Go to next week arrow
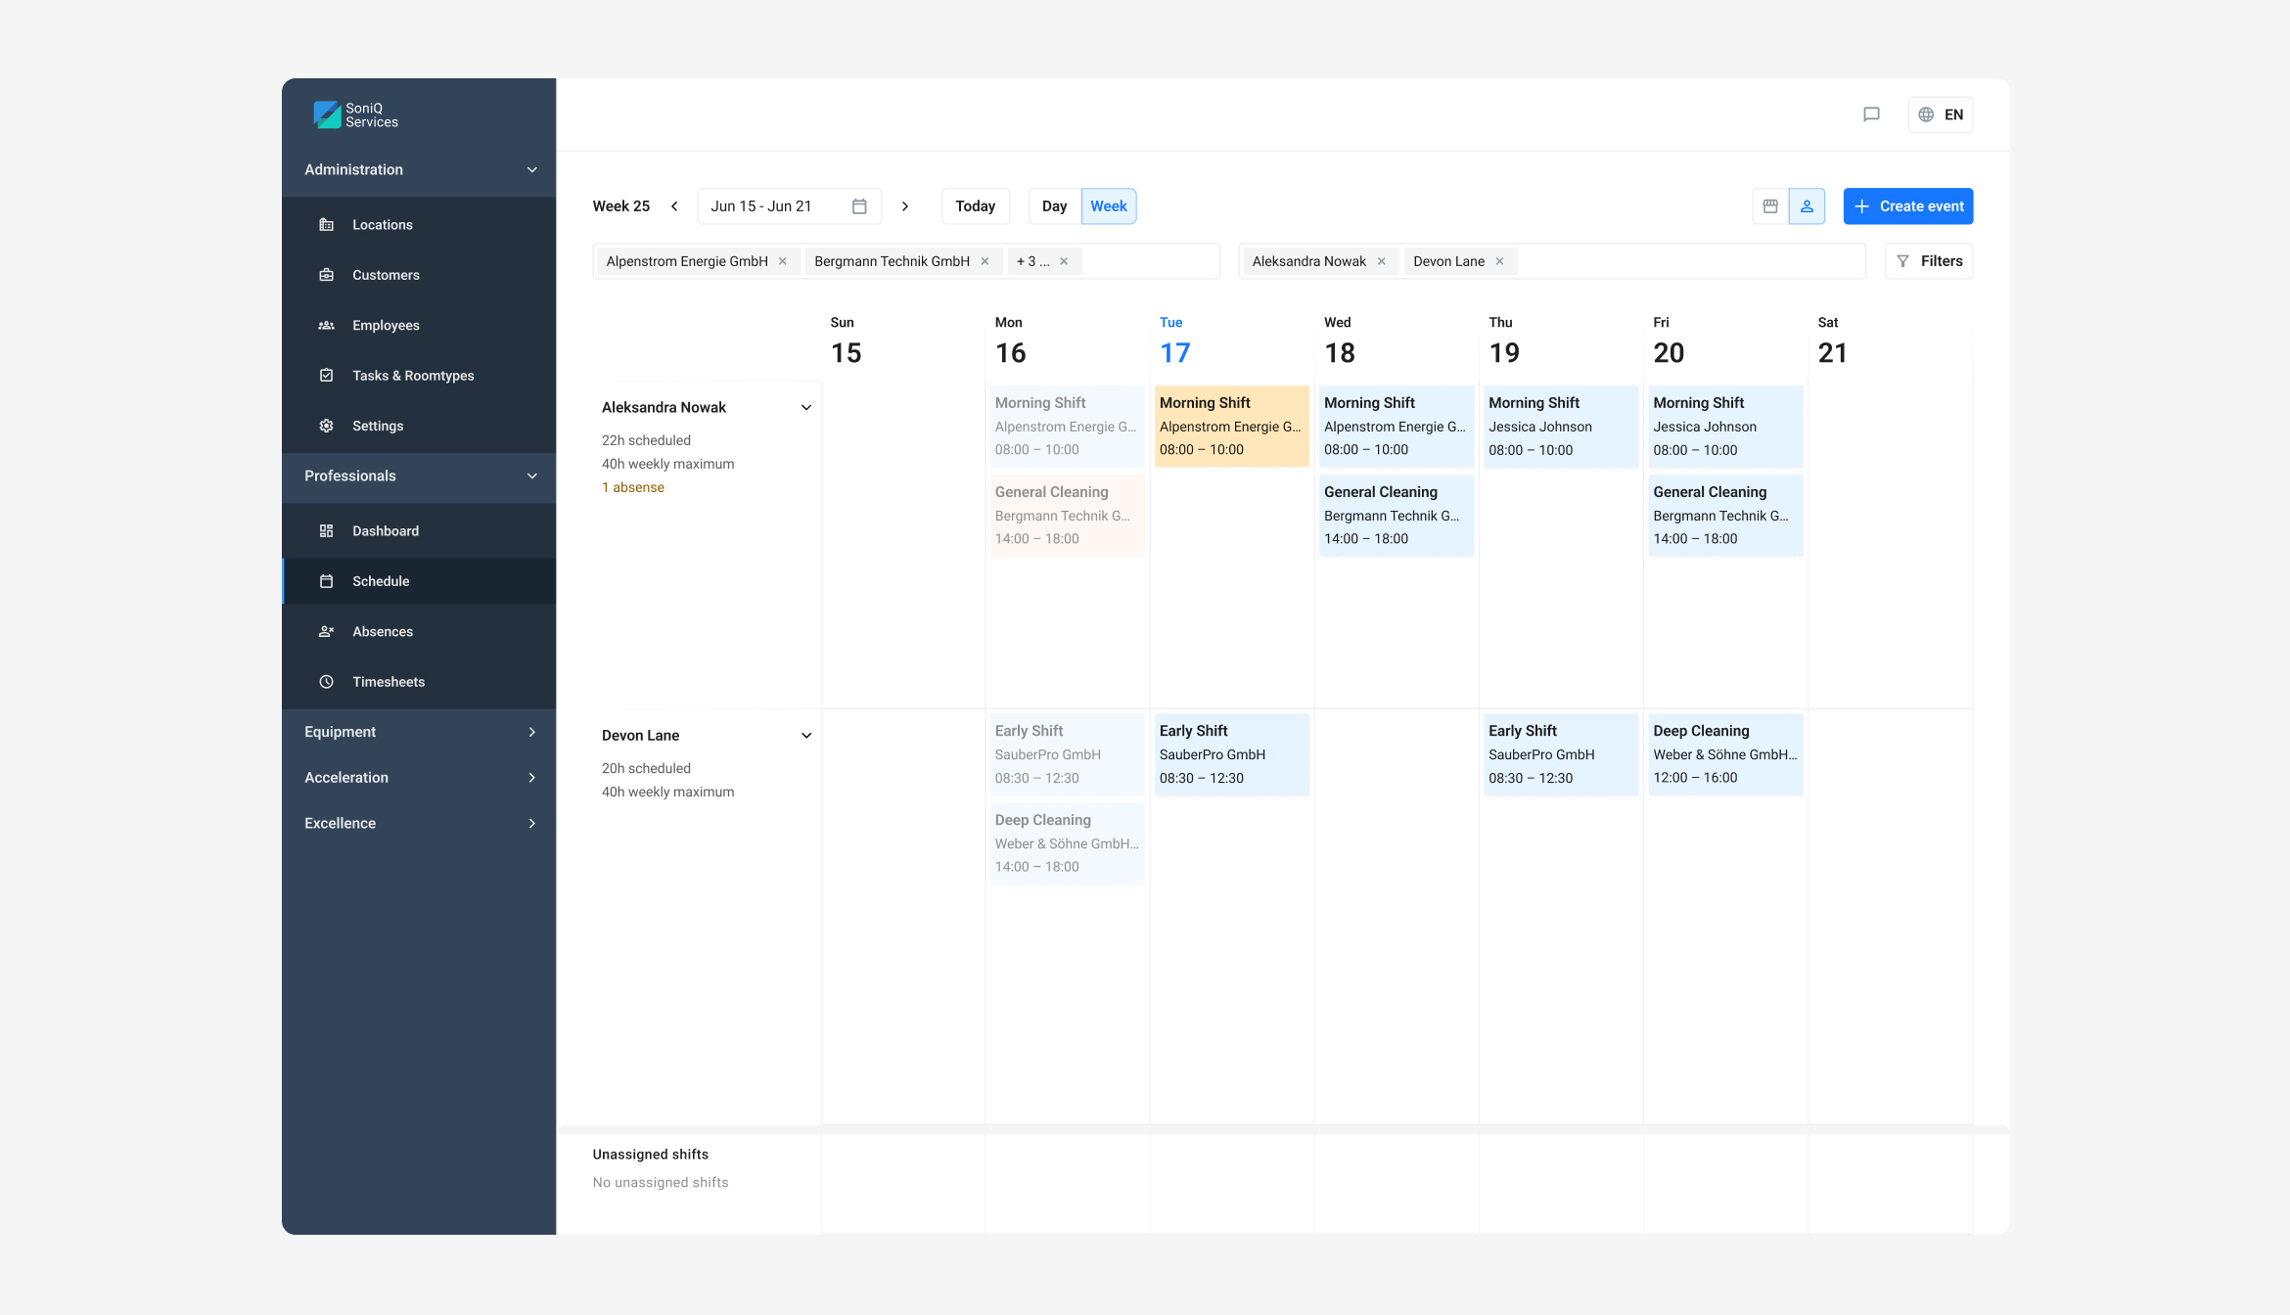Image resolution: width=2290 pixels, height=1315 pixels. 905,206
